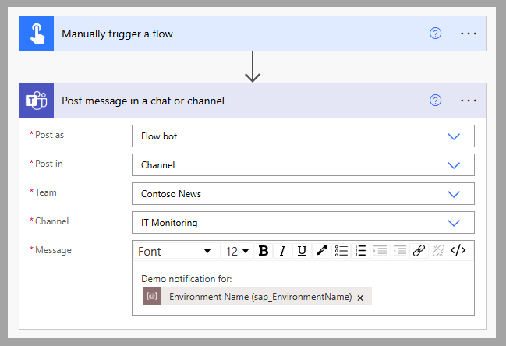Insert a hyperlink in the message
Image resolution: width=506 pixels, height=346 pixels.
419,251
